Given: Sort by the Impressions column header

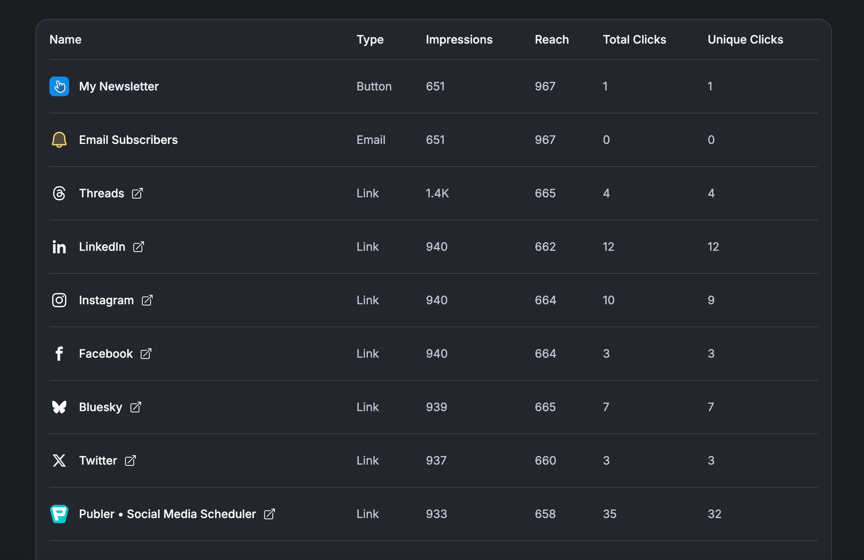Looking at the screenshot, I should pos(459,39).
